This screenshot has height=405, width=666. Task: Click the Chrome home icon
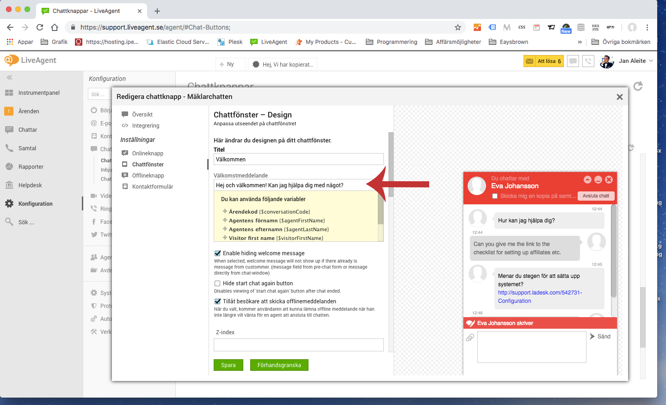click(55, 27)
